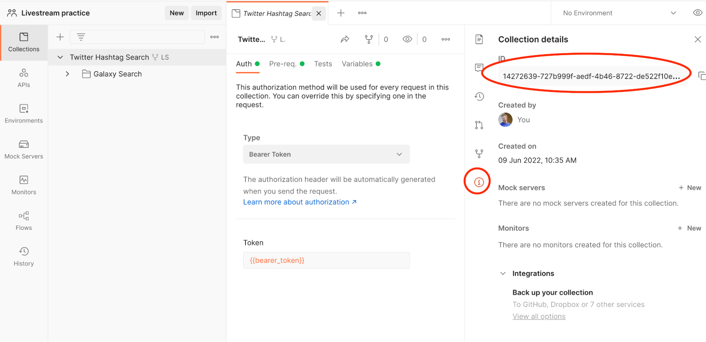Image resolution: width=706 pixels, height=342 pixels.
Task: Click the fork label LS beside collection name
Action: (x=161, y=57)
